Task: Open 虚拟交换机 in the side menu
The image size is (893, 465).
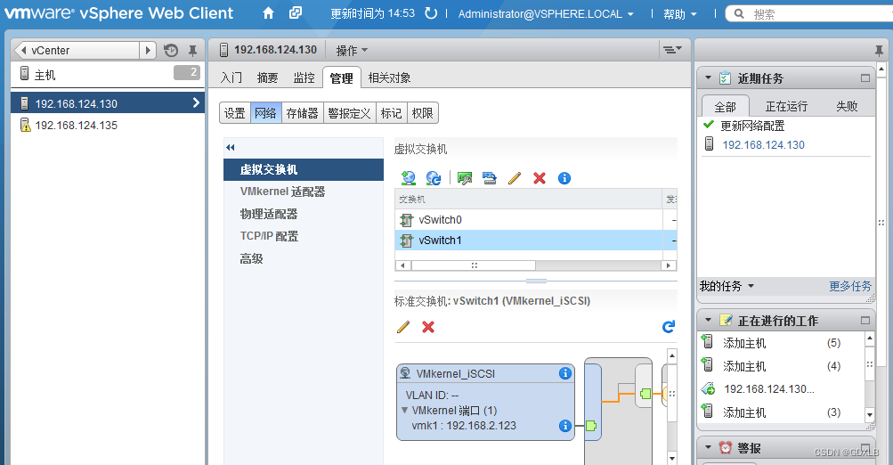Action: tap(304, 169)
